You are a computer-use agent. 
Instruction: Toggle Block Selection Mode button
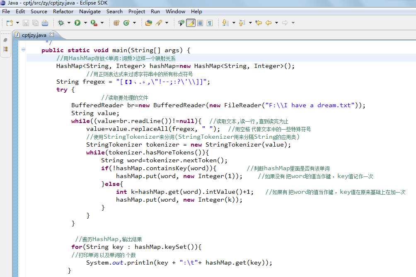coord(200,23)
